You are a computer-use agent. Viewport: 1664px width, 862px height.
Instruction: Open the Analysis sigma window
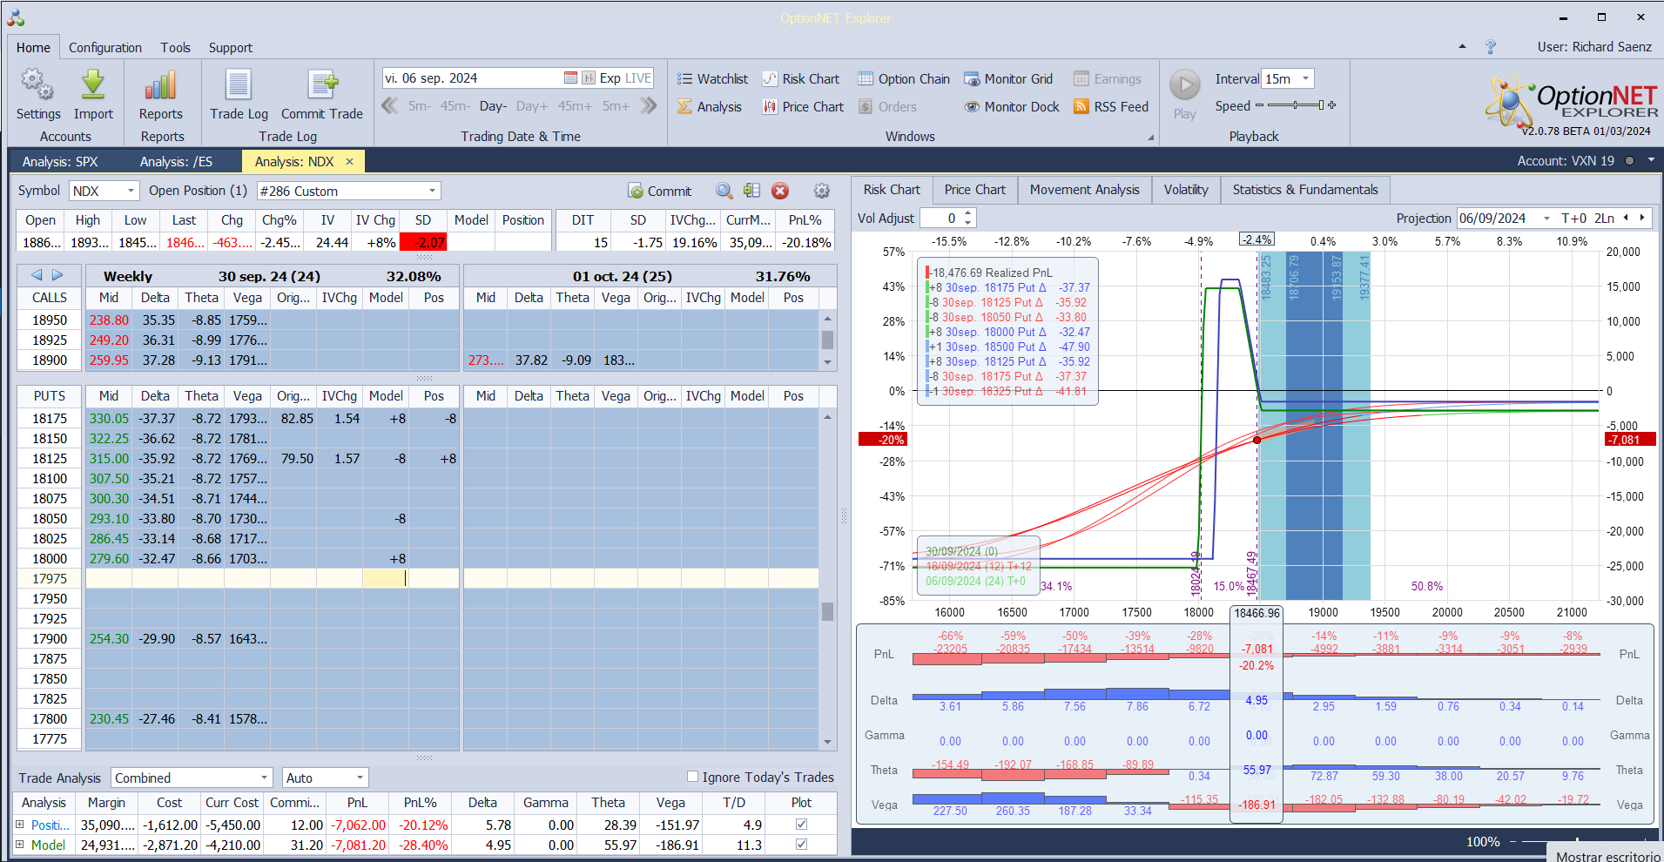(710, 107)
